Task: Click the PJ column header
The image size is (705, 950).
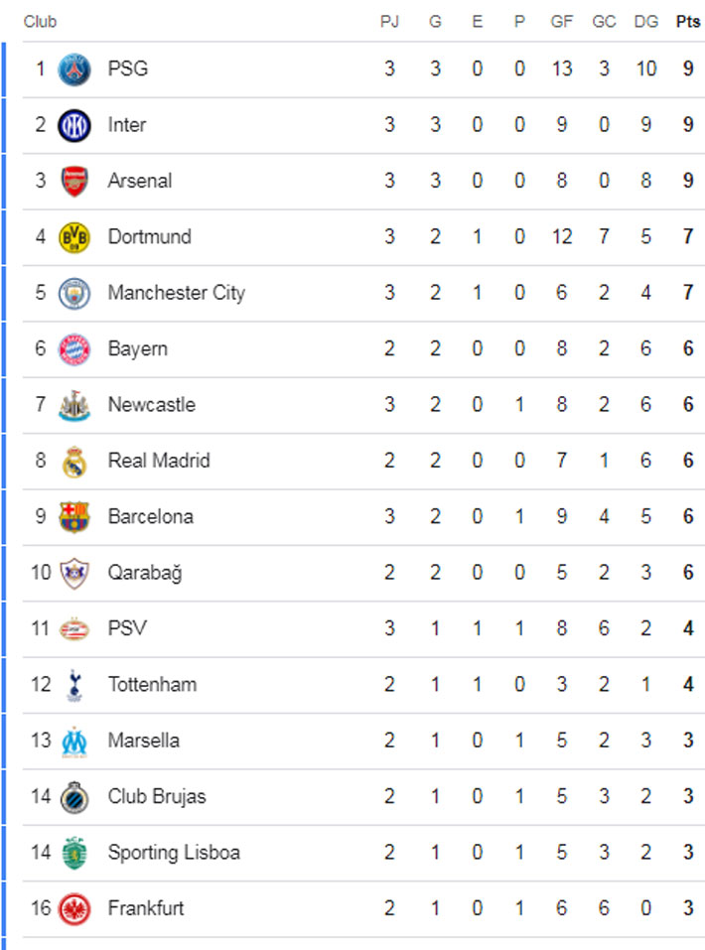Action: click(389, 22)
